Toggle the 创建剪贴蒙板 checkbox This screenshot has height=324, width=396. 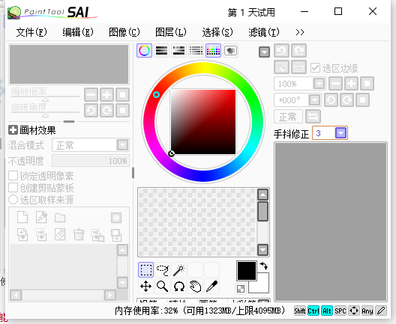coord(13,188)
